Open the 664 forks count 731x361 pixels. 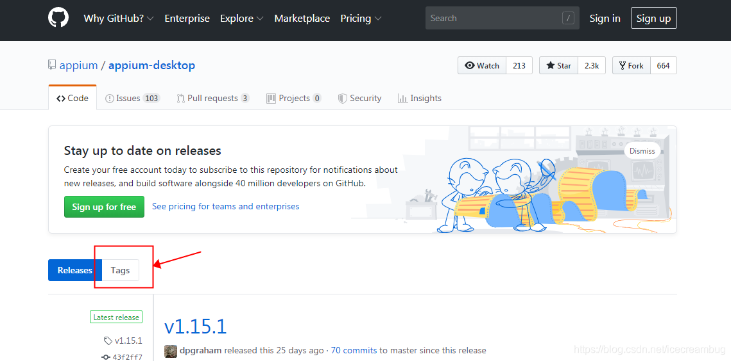click(x=664, y=65)
